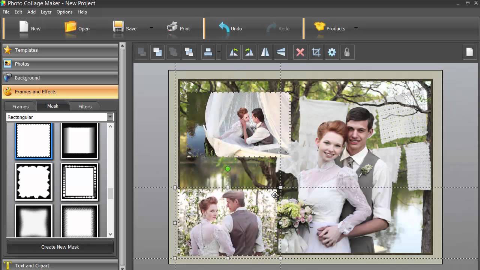
Task: Click the mask list scrollbar thumb
Action: [x=110, y=193]
